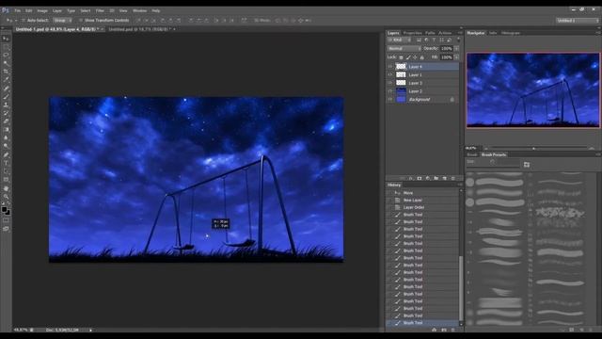The width and height of the screenshot is (602, 339).
Task: Select the Move tool in the toolbox
Action: point(6,39)
